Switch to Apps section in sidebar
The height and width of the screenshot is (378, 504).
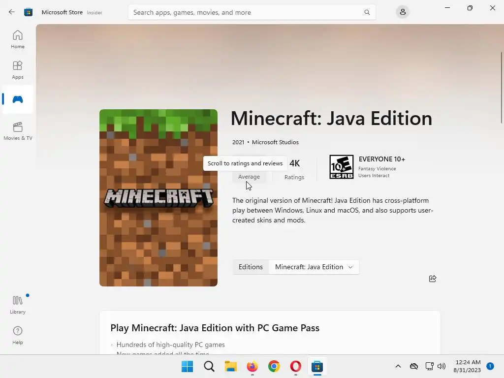click(18, 70)
